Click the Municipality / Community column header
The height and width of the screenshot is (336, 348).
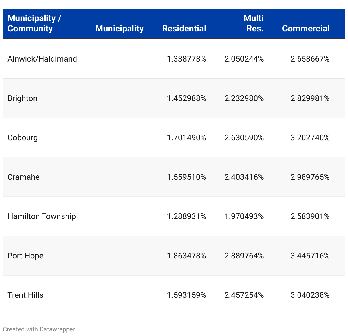tap(34, 23)
